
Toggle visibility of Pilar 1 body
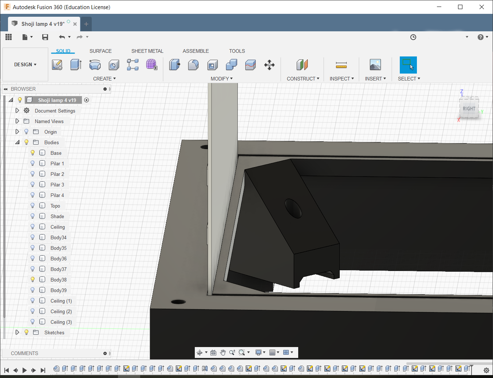click(x=32, y=164)
